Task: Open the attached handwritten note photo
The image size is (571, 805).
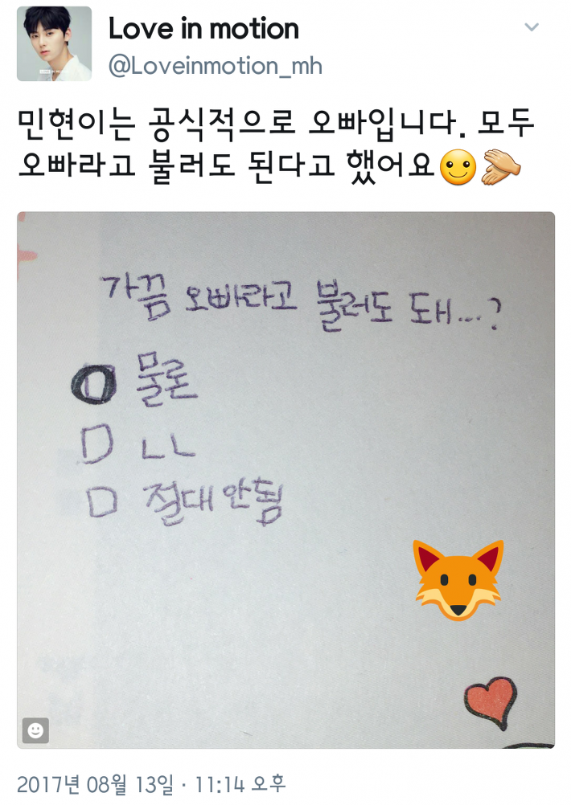Action: coord(285,480)
